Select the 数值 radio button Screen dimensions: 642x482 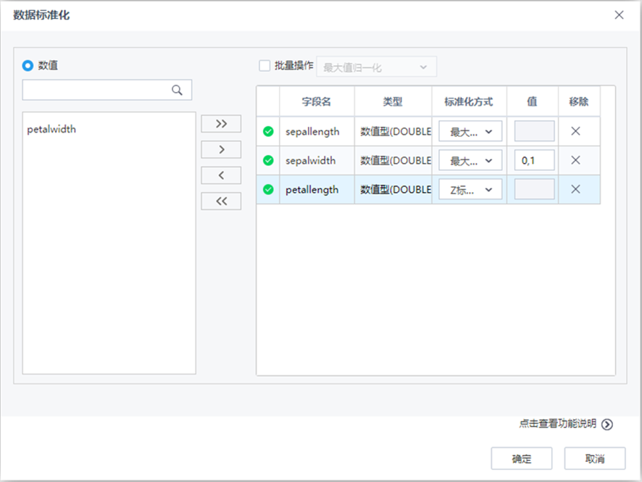click(x=28, y=65)
